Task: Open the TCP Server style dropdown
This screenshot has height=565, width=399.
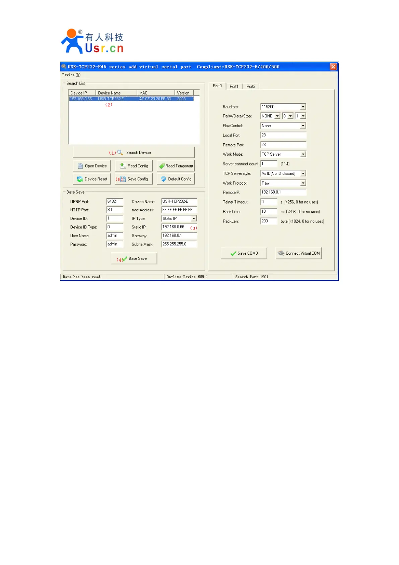Action: tap(303, 173)
